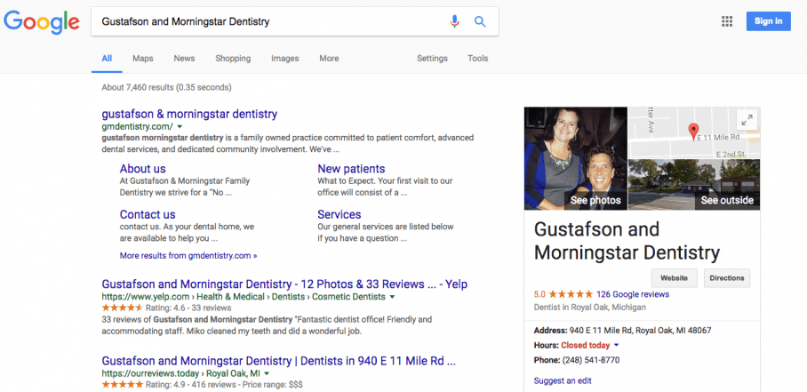
Task: Open the Services sitelink
Action: 340,214
